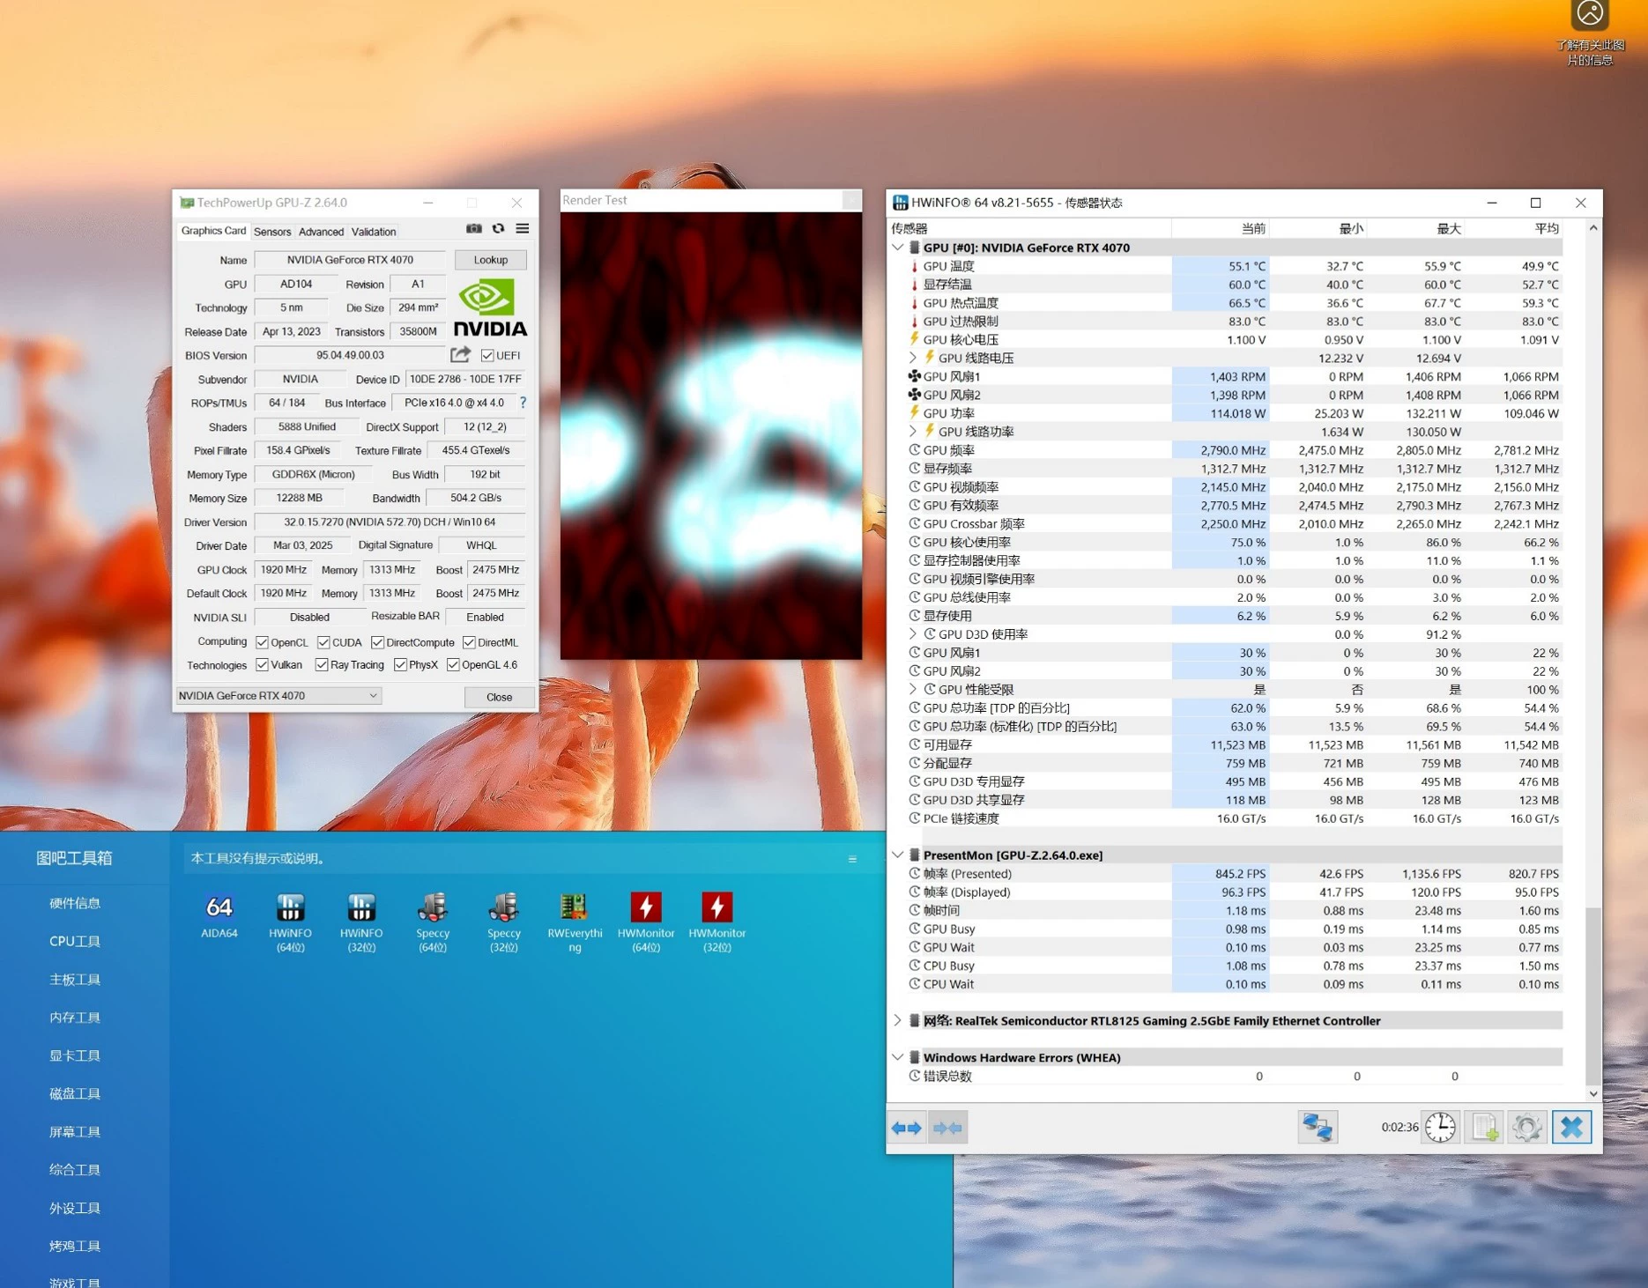Toggle the DirectCompute checkbox
1648x1288 pixels.
pos(377,642)
